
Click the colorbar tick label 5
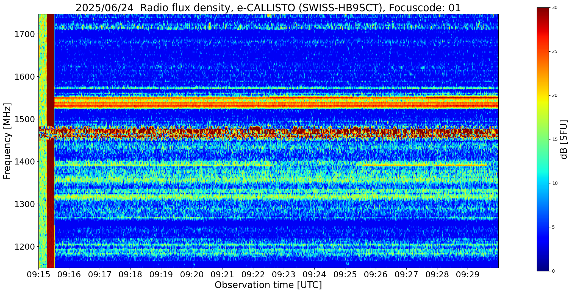553,227
